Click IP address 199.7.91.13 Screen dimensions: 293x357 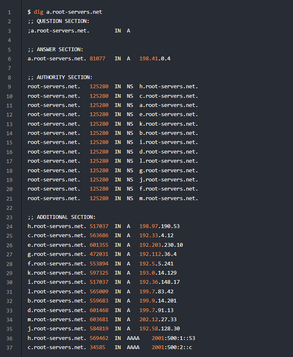click(x=156, y=310)
